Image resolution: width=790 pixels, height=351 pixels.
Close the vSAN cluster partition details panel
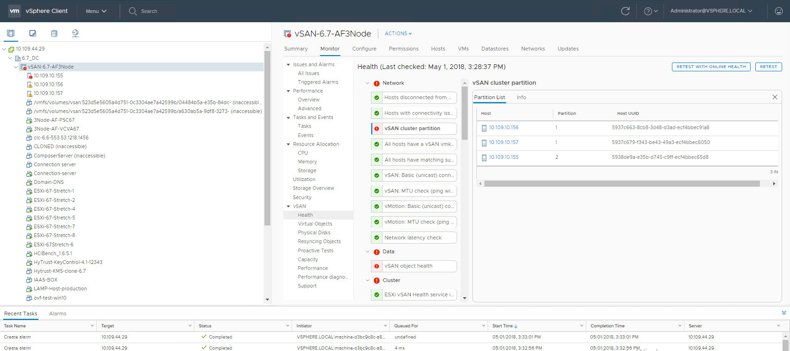pyautogui.click(x=775, y=97)
